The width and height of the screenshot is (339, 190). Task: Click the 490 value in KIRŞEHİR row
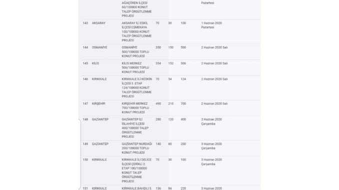pyautogui.click(x=158, y=104)
